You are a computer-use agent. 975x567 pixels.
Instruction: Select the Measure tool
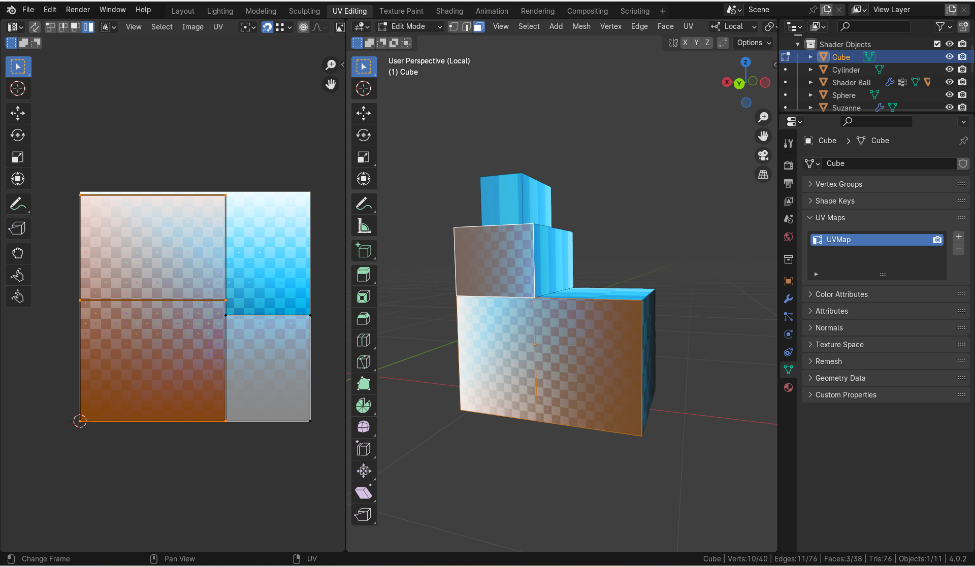(x=364, y=225)
